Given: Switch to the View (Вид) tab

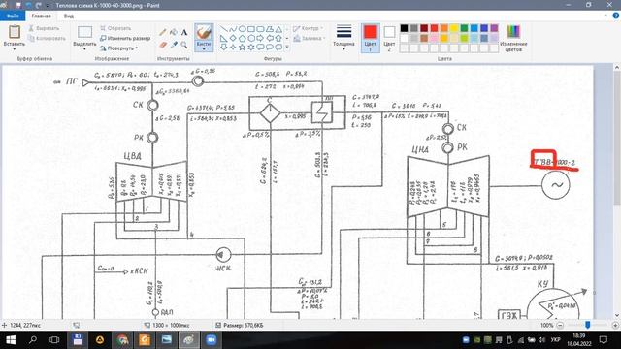Looking at the screenshot, I should [69, 16].
